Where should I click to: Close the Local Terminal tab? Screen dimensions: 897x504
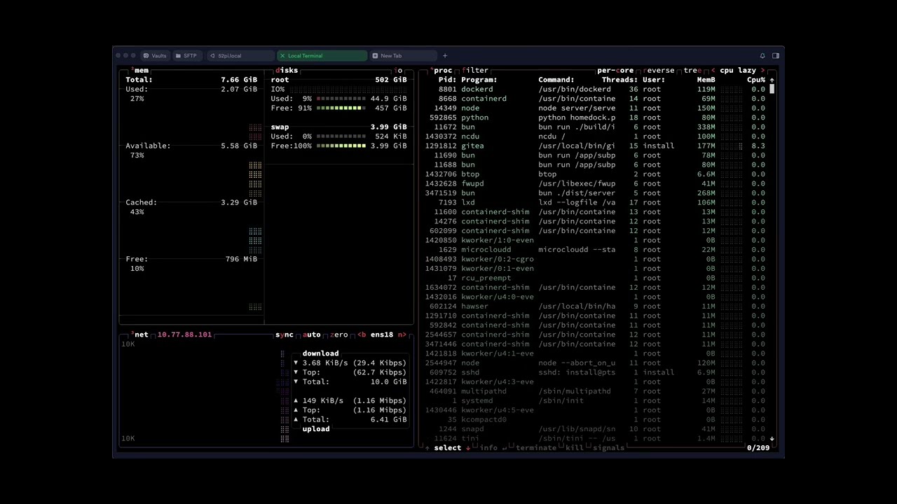[x=282, y=55]
